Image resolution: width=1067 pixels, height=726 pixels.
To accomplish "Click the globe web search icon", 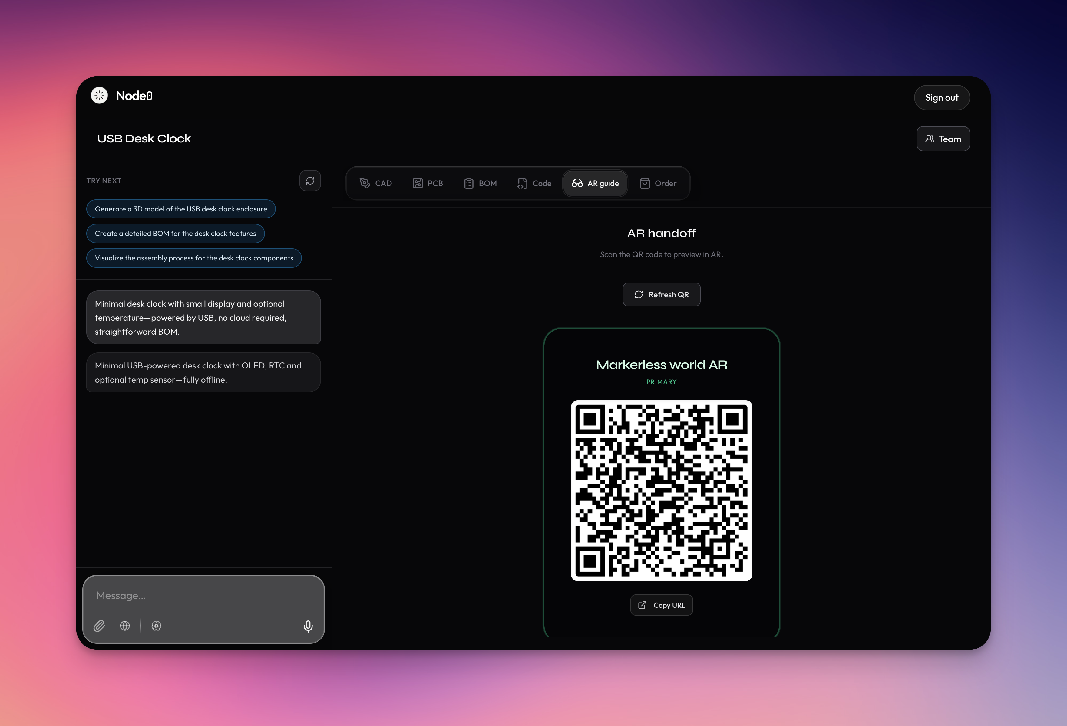I will [x=125, y=626].
